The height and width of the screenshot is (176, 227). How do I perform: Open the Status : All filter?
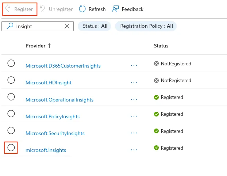coord(95,26)
